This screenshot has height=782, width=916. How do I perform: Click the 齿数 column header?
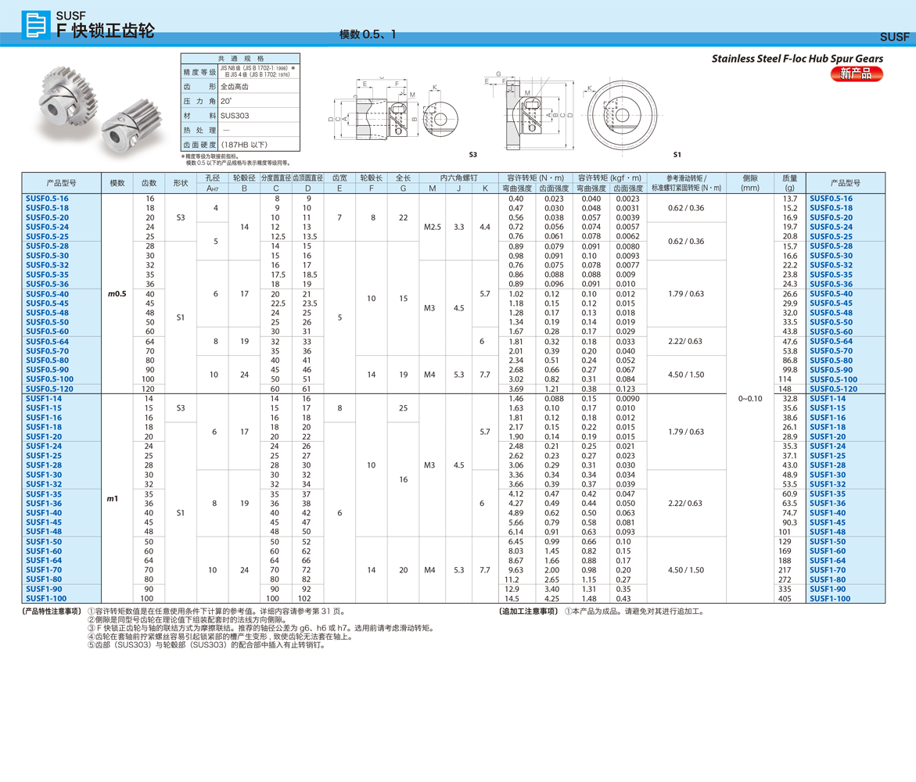(149, 183)
